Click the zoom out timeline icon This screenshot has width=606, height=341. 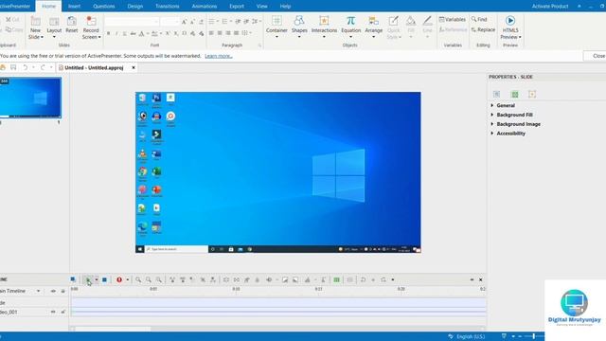coord(149,279)
